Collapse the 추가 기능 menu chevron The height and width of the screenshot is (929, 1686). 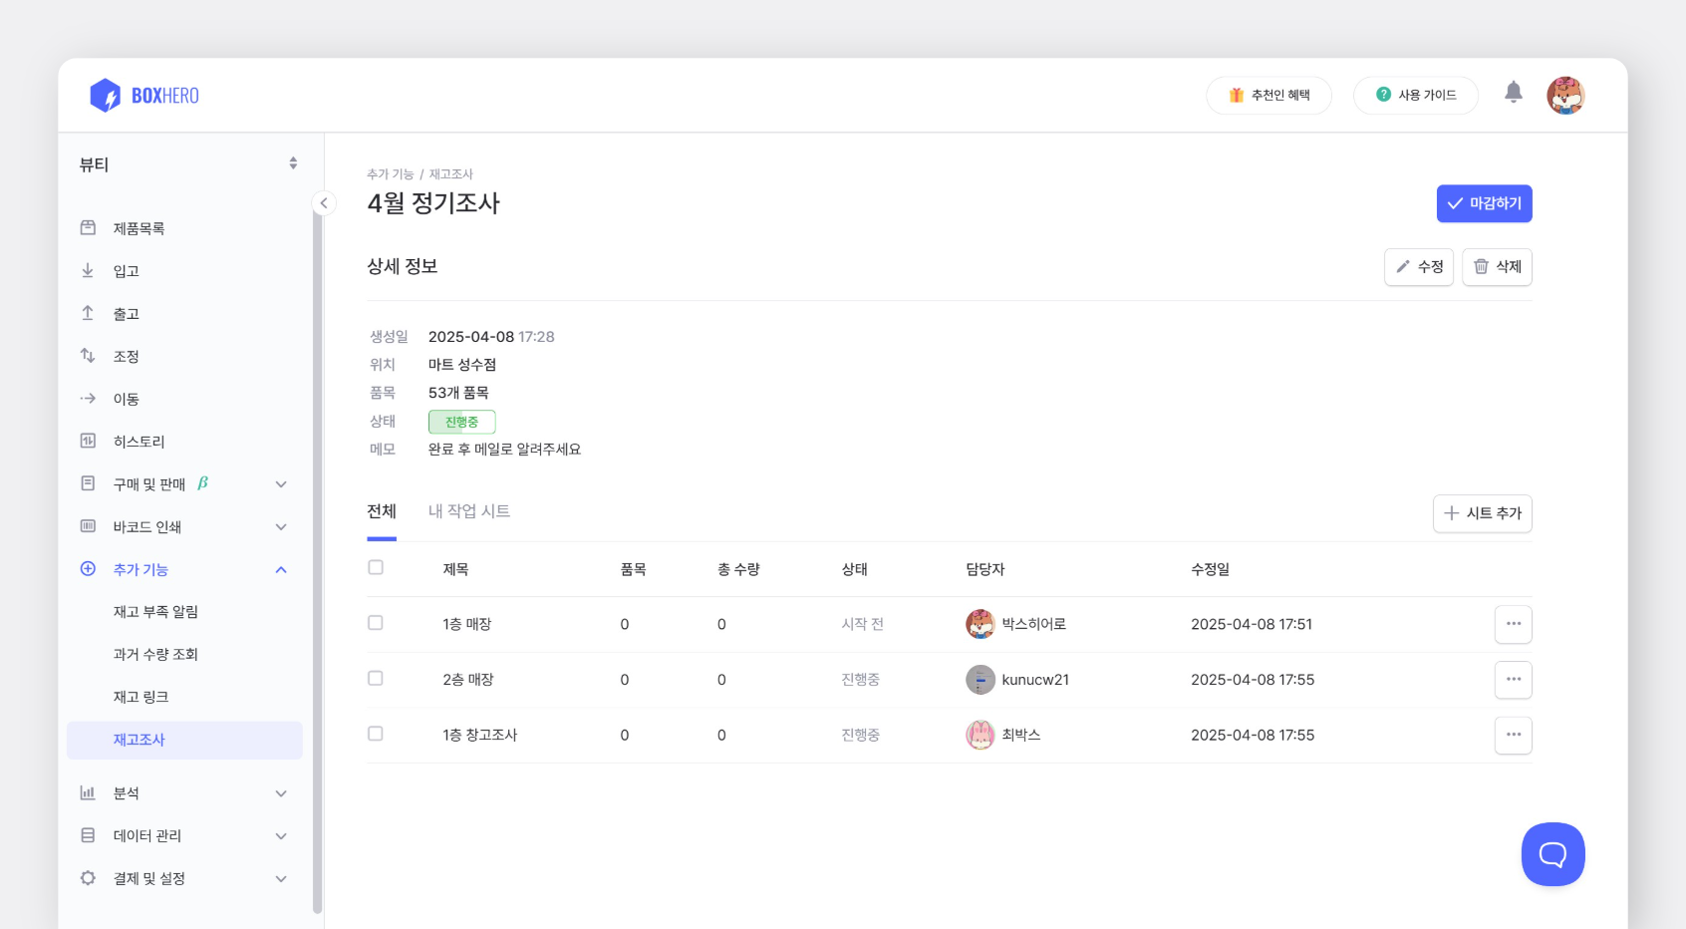click(x=281, y=570)
